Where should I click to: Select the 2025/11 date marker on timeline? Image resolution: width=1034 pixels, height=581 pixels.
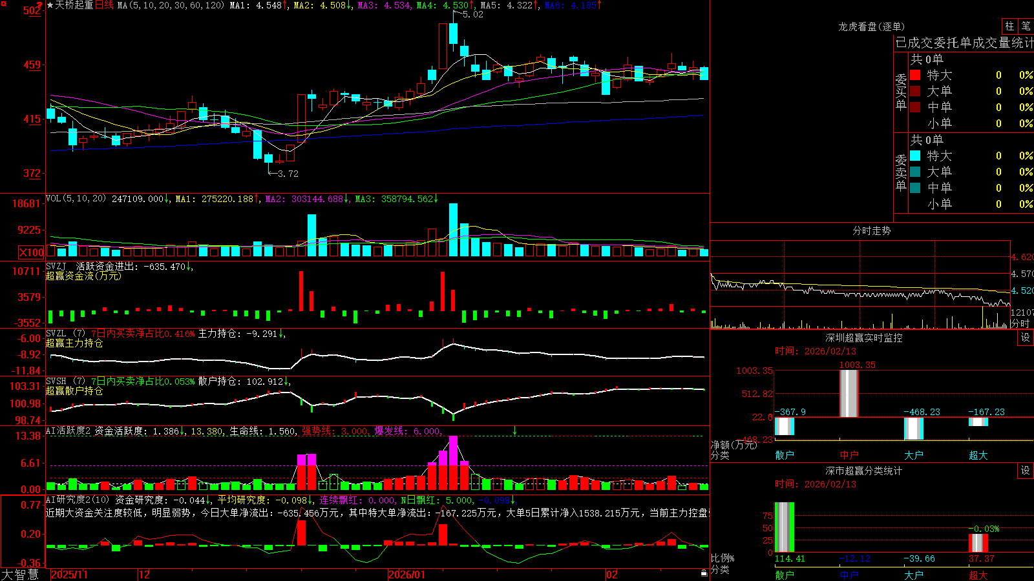click(x=69, y=575)
